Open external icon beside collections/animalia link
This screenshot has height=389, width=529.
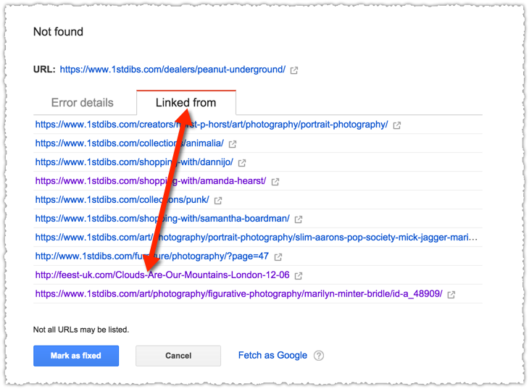pyautogui.click(x=233, y=144)
